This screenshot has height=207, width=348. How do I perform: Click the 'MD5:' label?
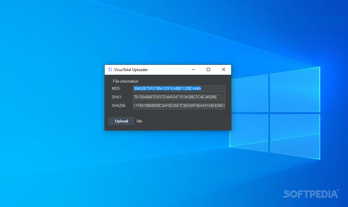tap(116, 89)
